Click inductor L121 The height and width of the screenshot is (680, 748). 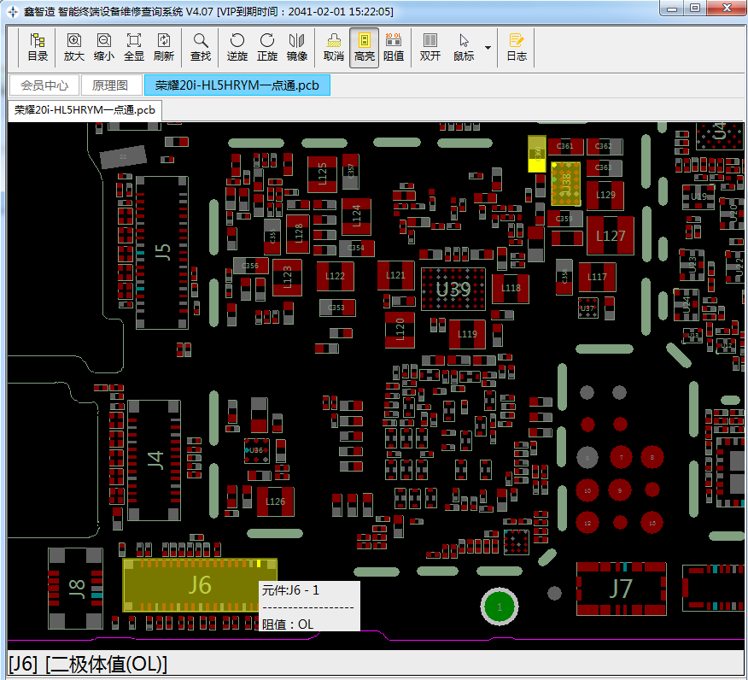pyautogui.click(x=395, y=275)
